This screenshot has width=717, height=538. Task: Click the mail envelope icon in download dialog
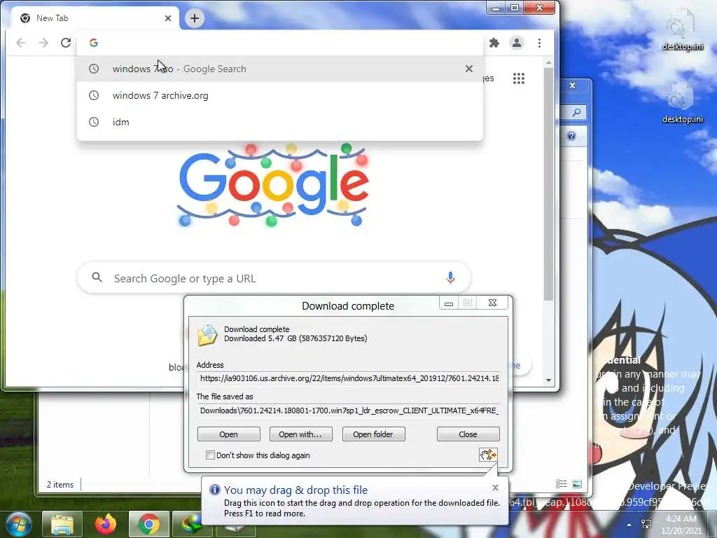(207, 335)
